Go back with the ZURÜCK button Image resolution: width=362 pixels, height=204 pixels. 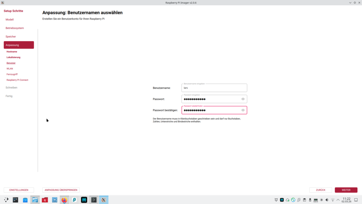(320, 190)
